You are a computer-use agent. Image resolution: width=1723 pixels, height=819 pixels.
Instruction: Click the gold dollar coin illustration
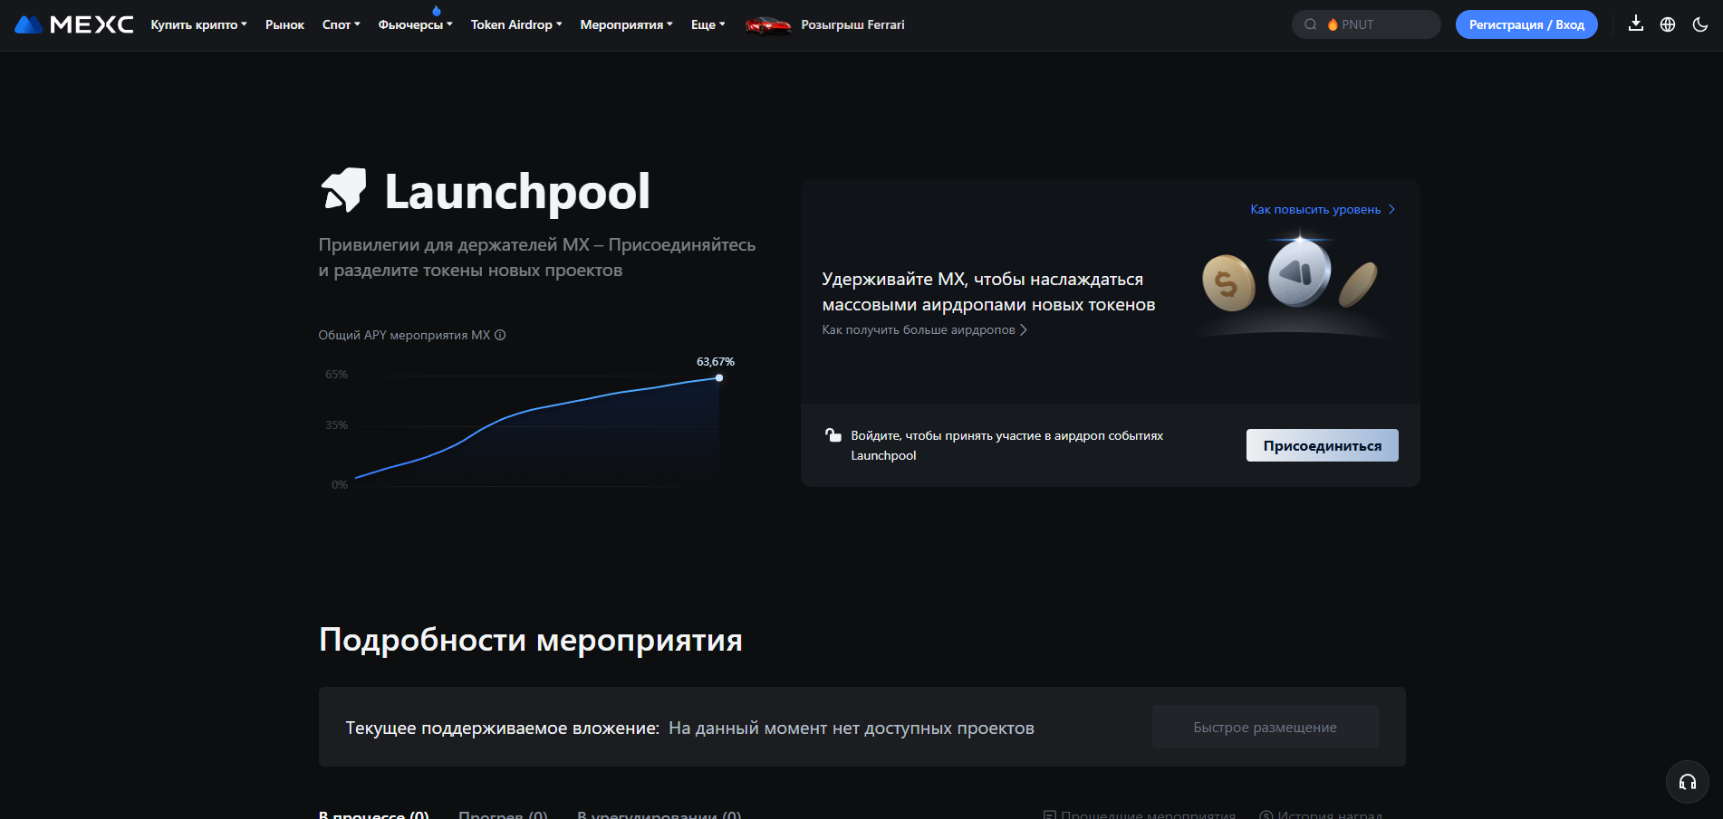click(1228, 283)
